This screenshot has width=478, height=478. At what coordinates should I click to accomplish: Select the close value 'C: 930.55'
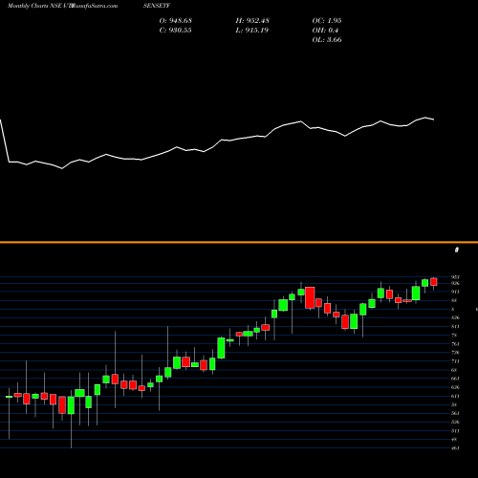176,31
